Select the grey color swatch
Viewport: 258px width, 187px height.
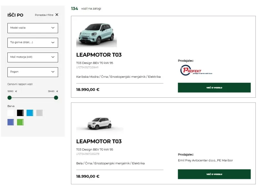[x=39, y=113]
